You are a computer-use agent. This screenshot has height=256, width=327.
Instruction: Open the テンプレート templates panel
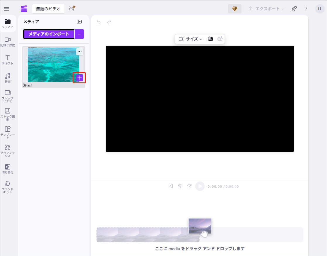8,131
